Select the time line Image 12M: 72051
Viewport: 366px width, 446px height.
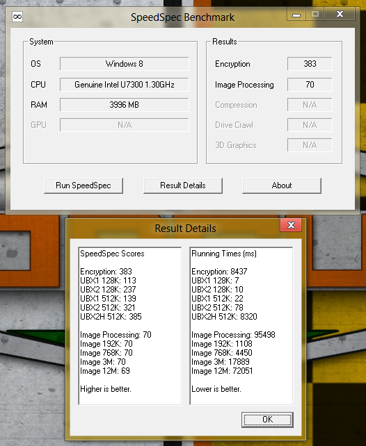(x=222, y=371)
